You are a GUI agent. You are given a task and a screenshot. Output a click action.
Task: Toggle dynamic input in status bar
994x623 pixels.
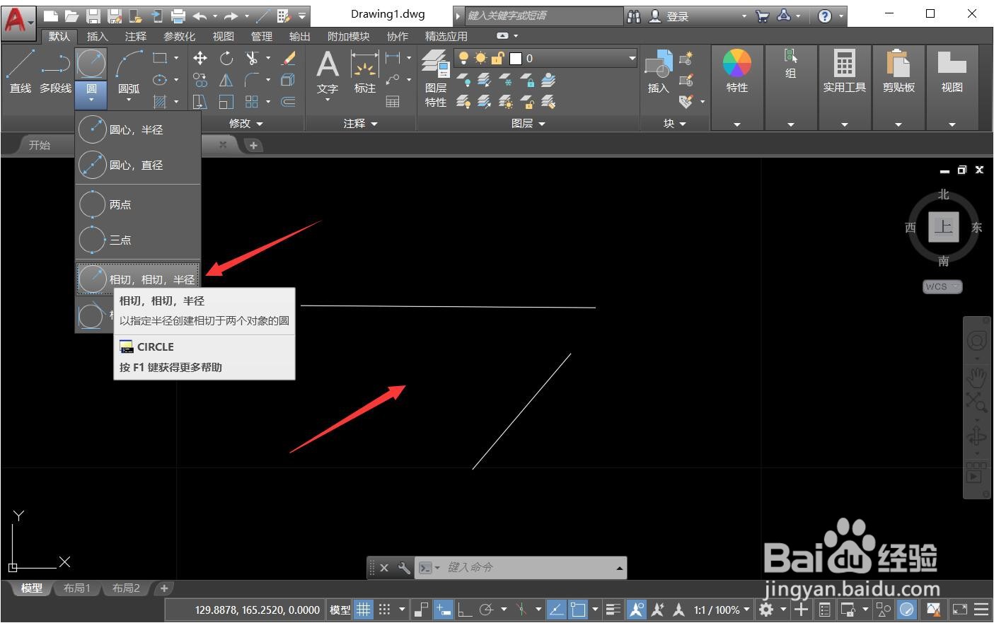tap(444, 610)
